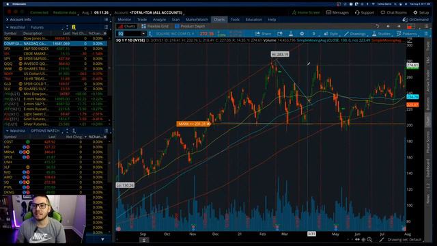Click the left arrow navigation icon above chart
The width and height of the screenshot is (437, 246).
click(389, 26)
